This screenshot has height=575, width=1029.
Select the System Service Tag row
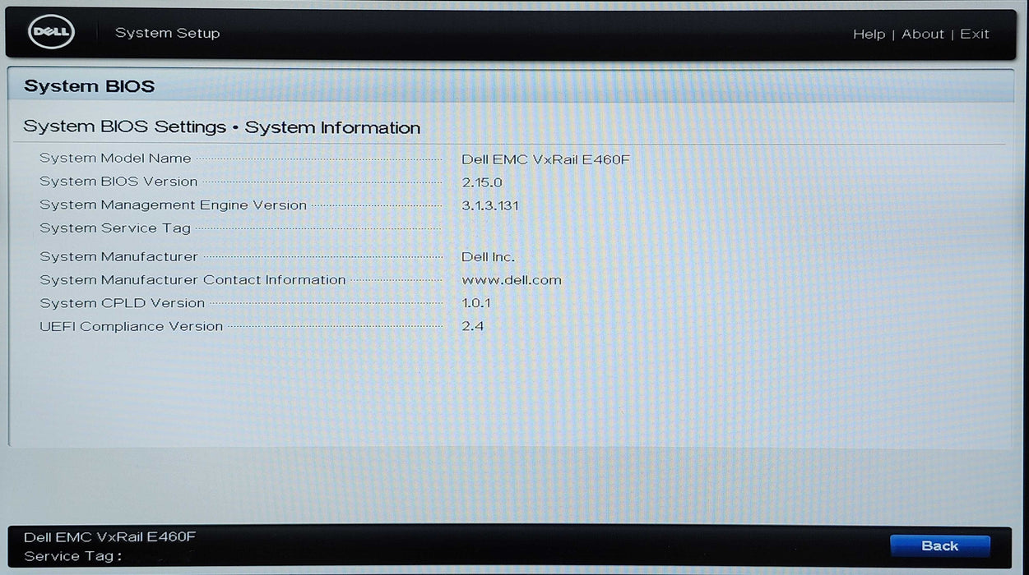pyautogui.click(x=115, y=228)
